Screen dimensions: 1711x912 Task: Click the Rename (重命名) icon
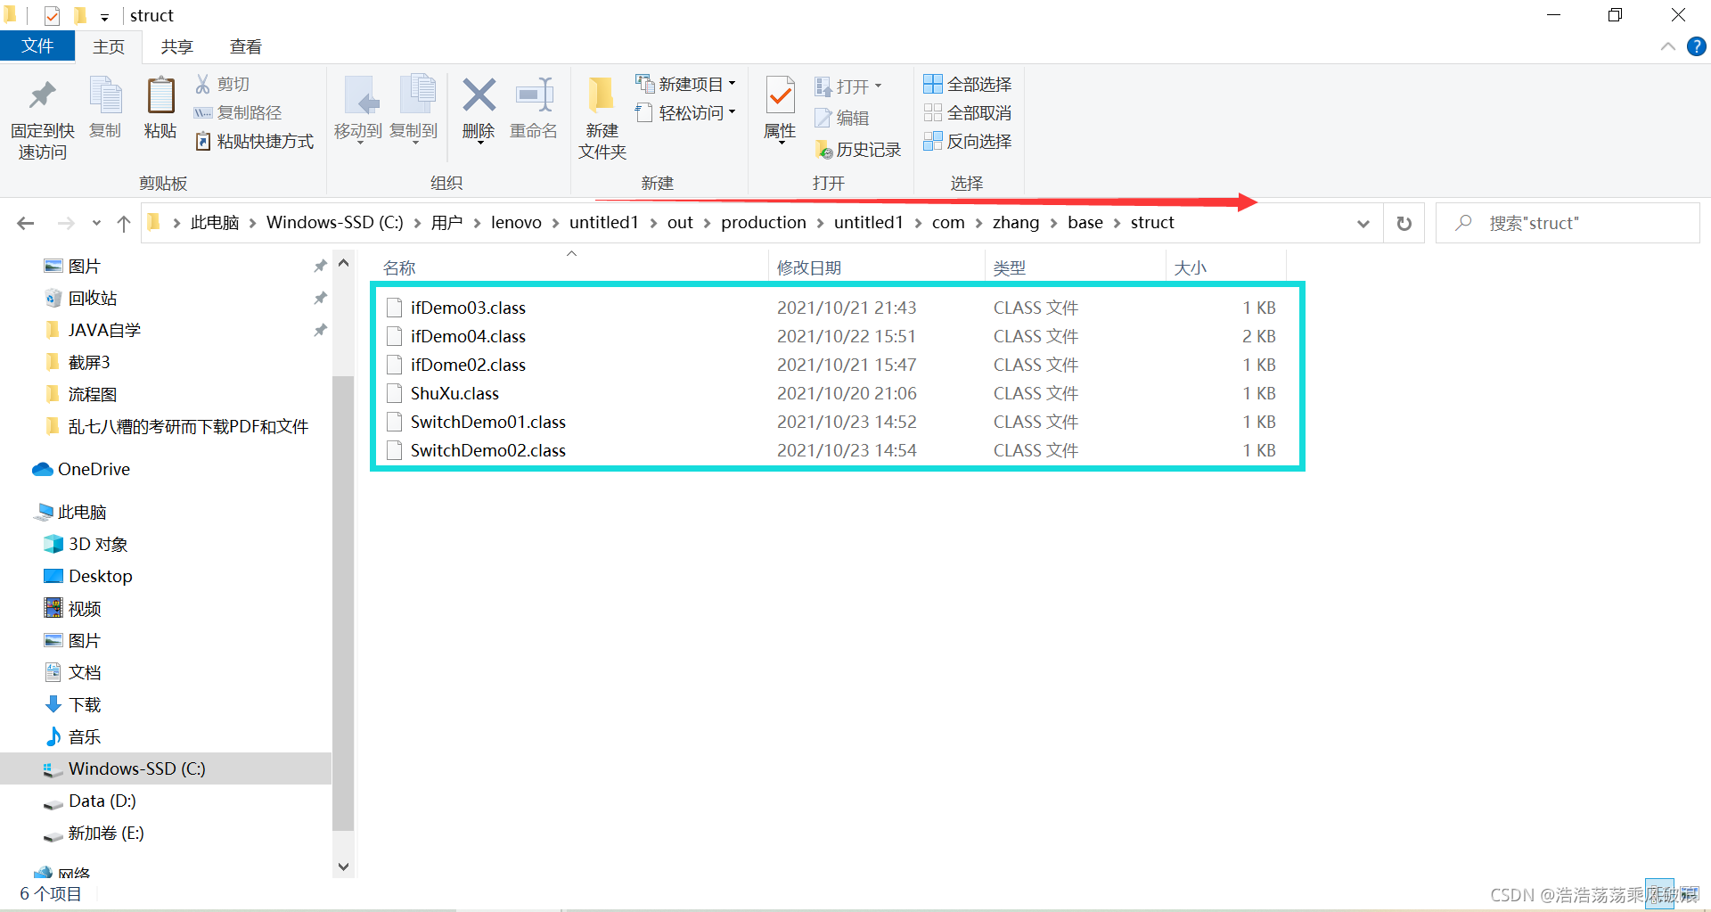[534, 94]
